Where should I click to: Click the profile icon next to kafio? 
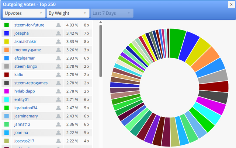tap(58, 74)
